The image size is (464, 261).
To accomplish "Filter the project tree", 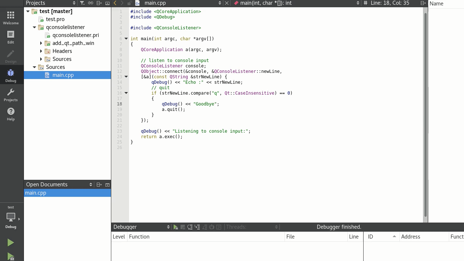I will [82, 3].
